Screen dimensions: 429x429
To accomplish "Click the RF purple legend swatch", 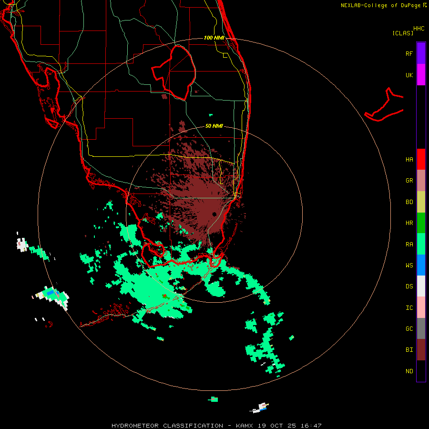I will pyautogui.click(x=421, y=53).
